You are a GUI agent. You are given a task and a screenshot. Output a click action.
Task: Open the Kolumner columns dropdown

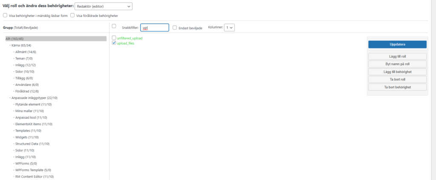(x=229, y=27)
